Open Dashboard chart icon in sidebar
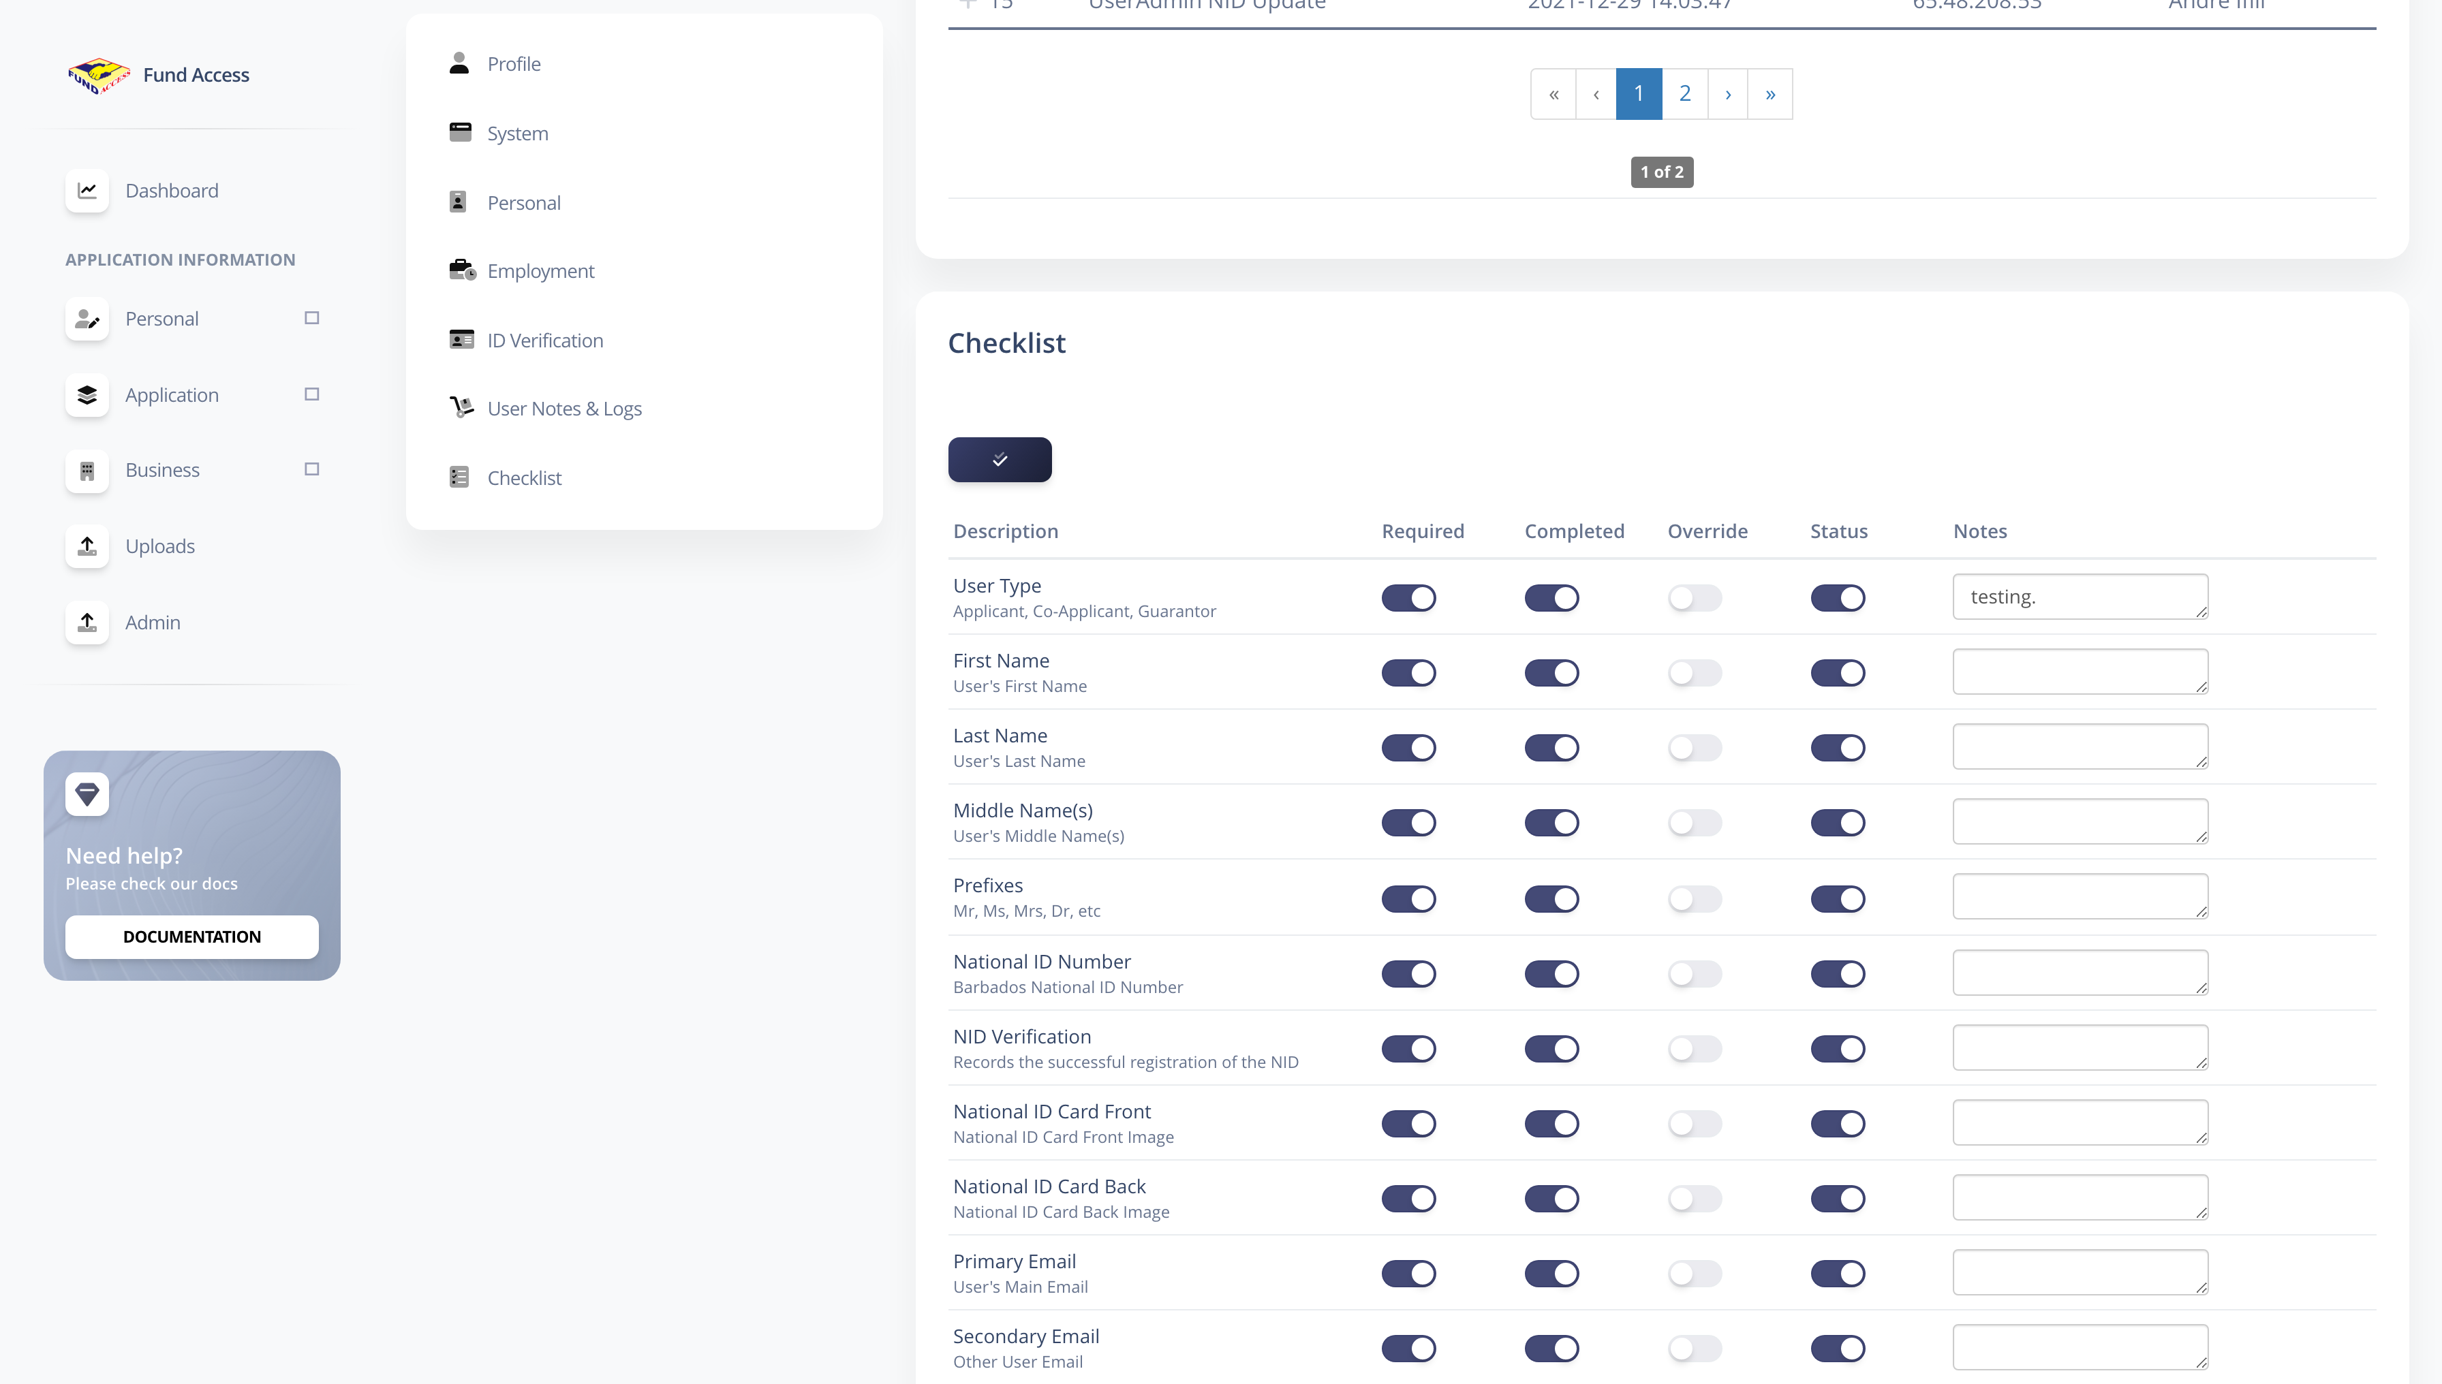2442x1384 pixels. 87,190
